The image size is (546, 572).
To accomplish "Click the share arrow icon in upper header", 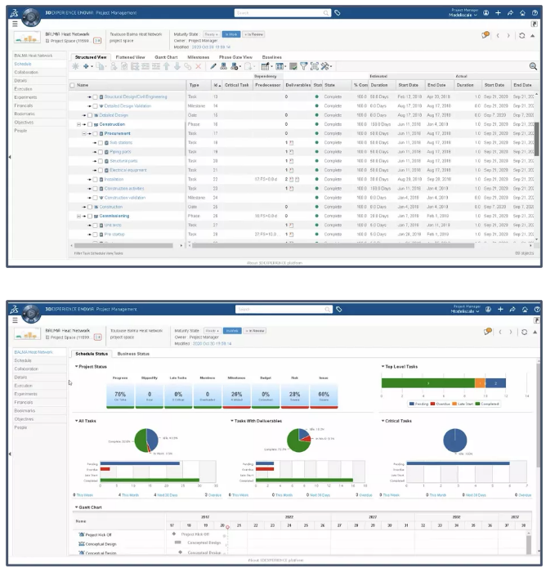I will pos(510,13).
